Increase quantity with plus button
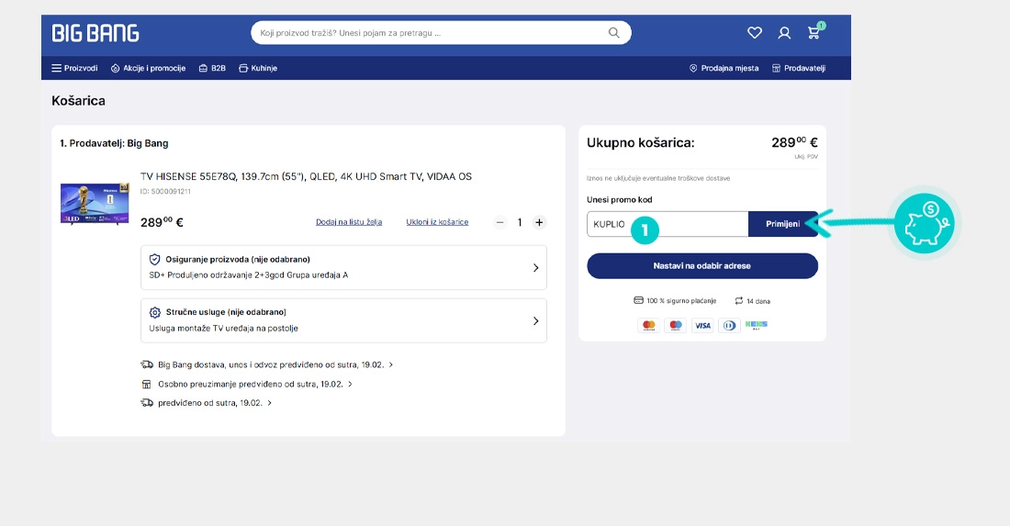1010x526 pixels. [x=539, y=223]
